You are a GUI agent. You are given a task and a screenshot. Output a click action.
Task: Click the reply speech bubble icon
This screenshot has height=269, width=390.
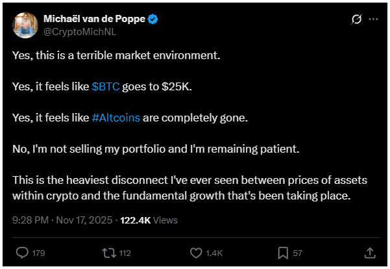click(x=21, y=251)
